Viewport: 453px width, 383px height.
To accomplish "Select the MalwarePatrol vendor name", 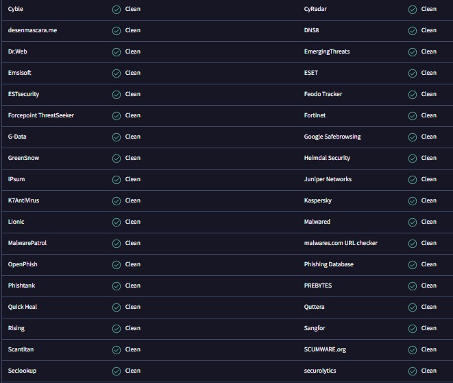I will click(x=27, y=243).
